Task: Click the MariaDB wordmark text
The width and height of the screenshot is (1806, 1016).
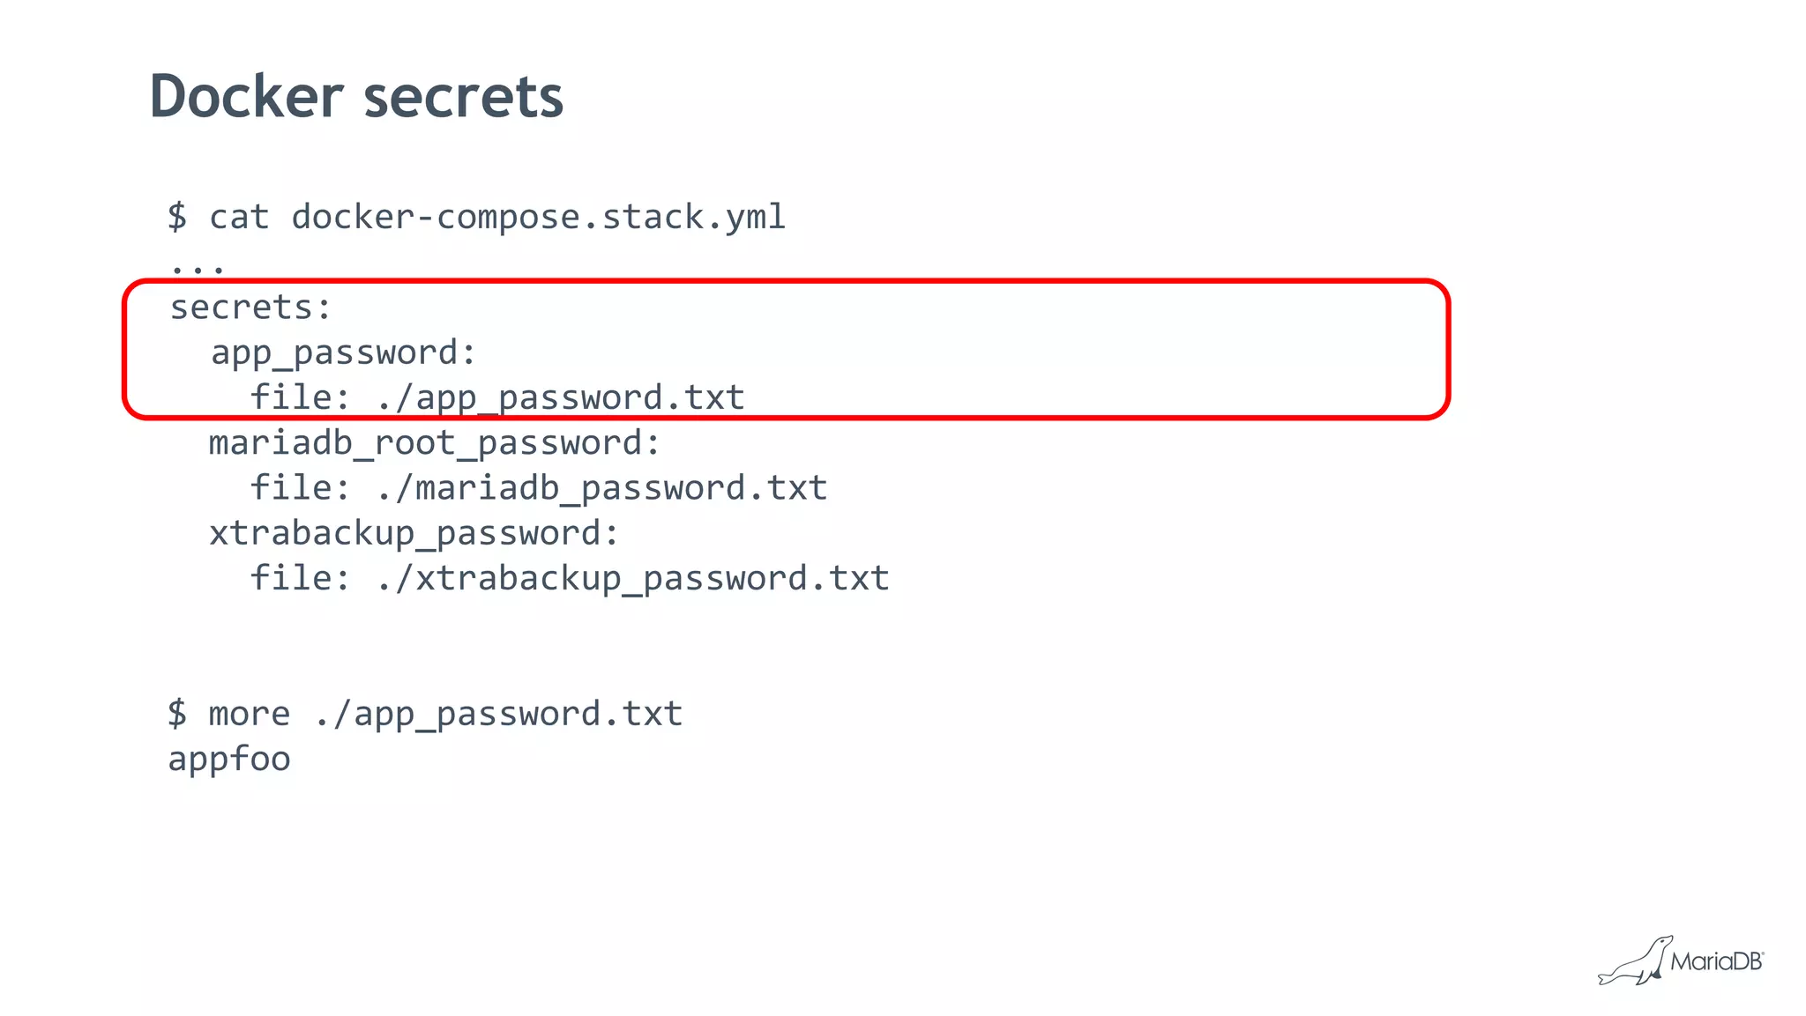Action: point(1716,961)
